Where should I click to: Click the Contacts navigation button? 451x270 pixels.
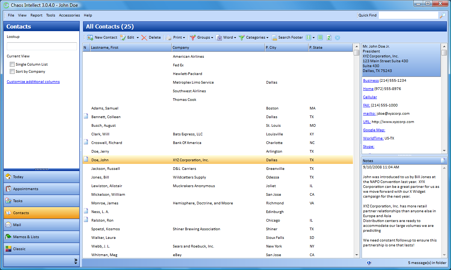(41, 213)
